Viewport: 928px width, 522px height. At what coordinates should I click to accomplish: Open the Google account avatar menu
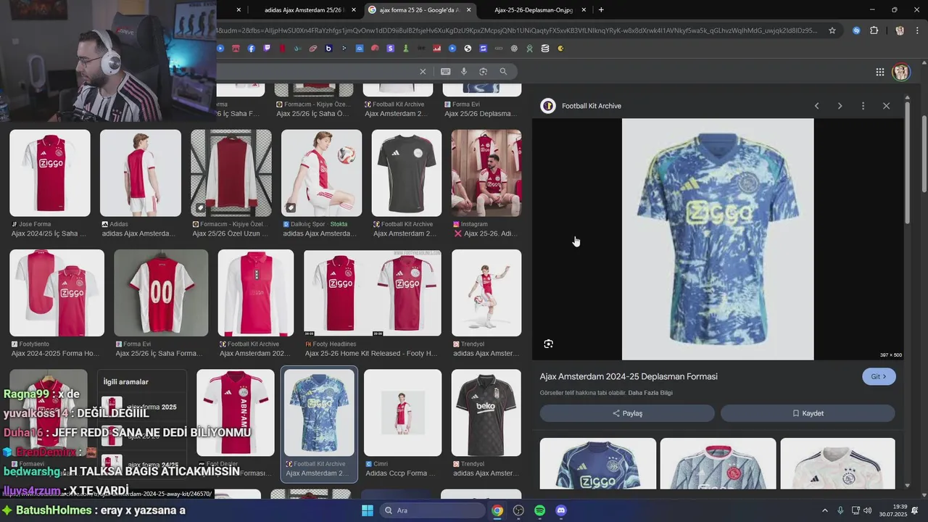(x=901, y=72)
